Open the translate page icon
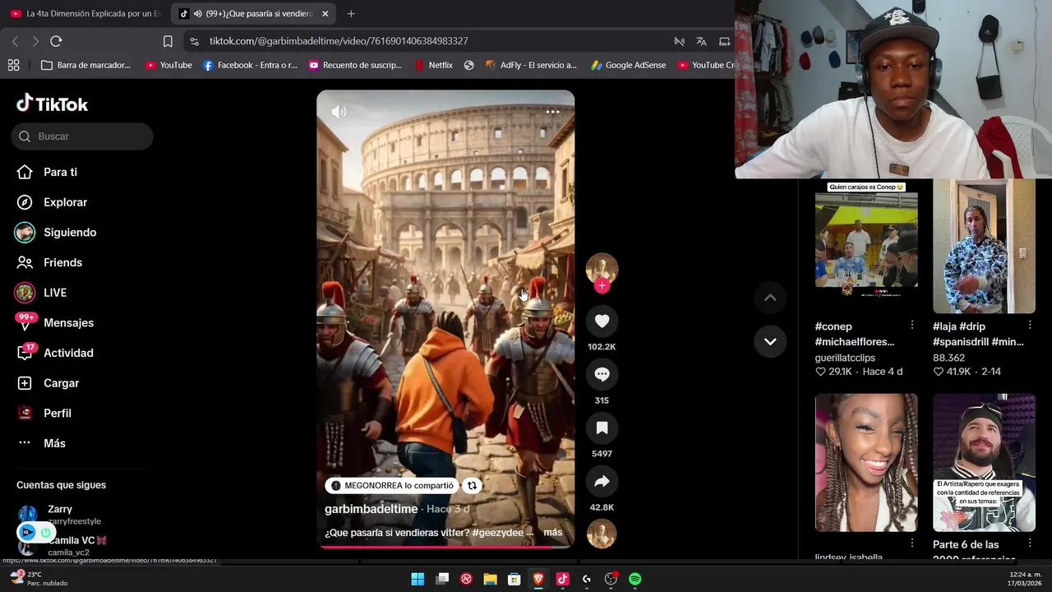Viewport: 1052px width, 592px height. tap(701, 41)
